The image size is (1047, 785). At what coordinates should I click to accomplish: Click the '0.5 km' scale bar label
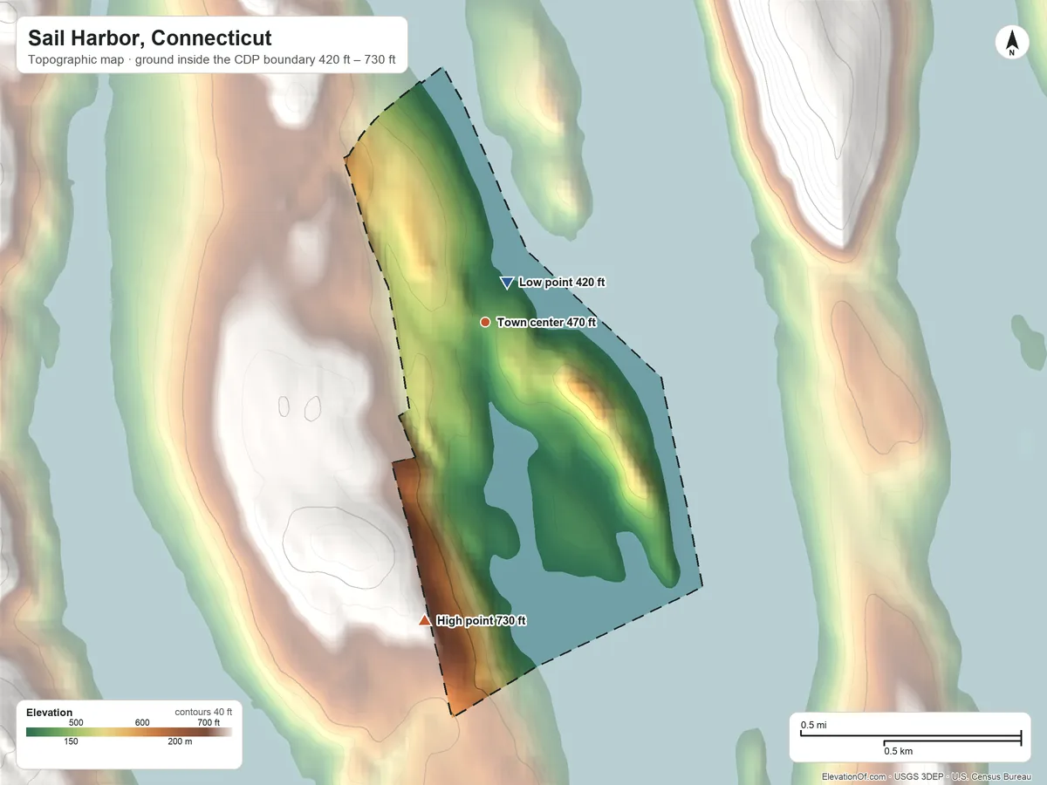pyautogui.click(x=899, y=751)
